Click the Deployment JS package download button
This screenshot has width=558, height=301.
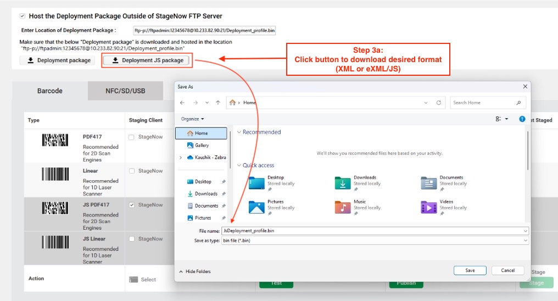click(147, 60)
